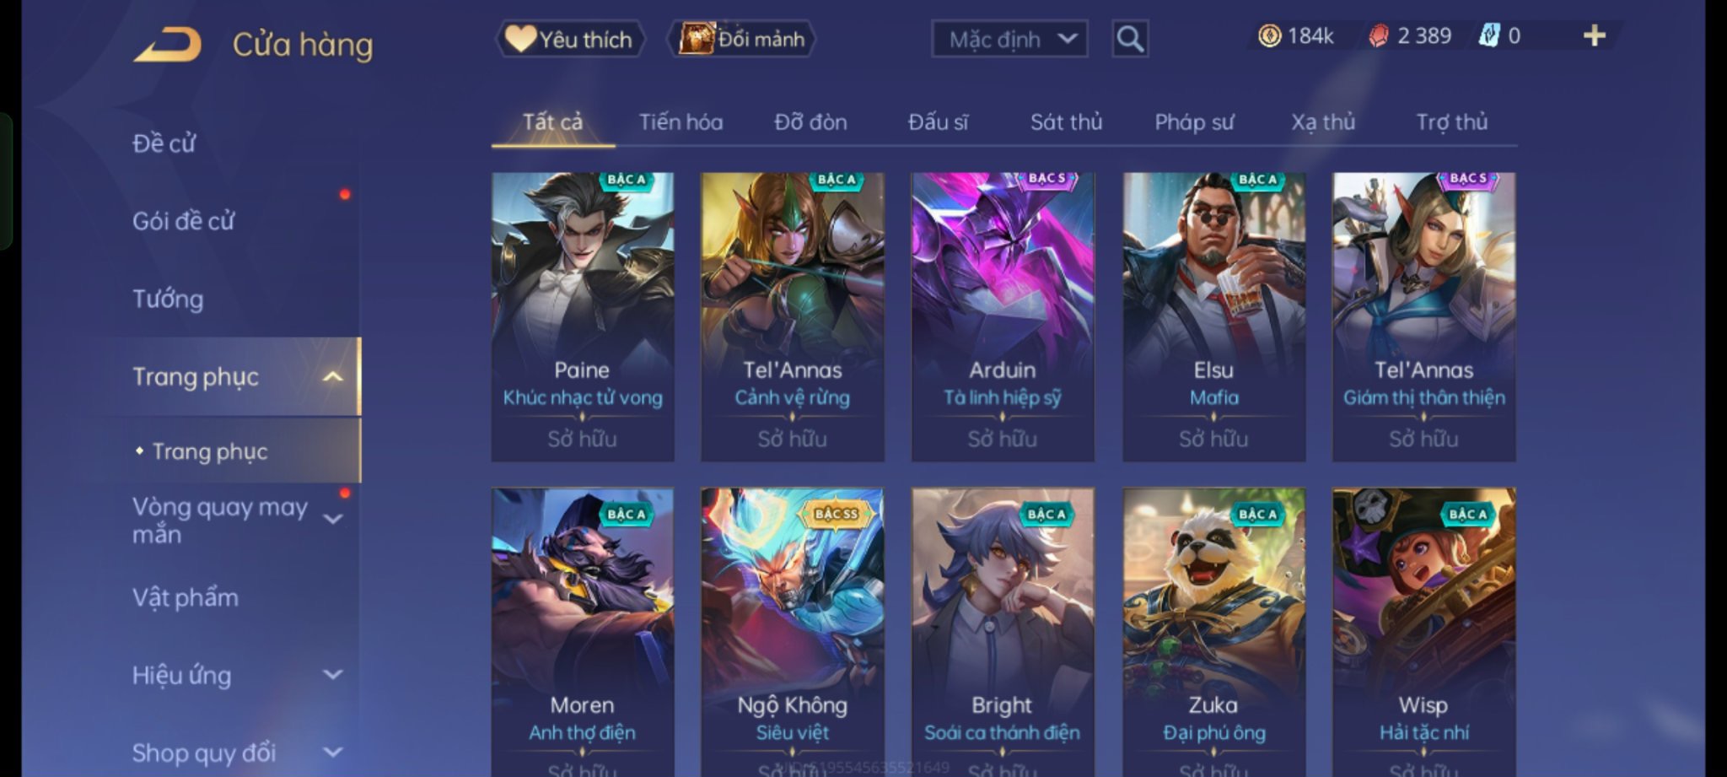This screenshot has width=1727, height=777.
Task: Click the Đổi mảnh chest icon
Action: (x=697, y=38)
